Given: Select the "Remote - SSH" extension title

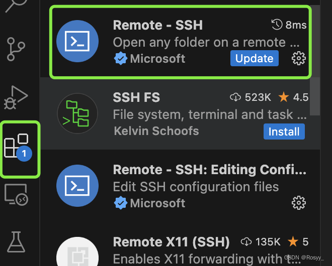Looking at the screenshot, I should click(158, 25).
